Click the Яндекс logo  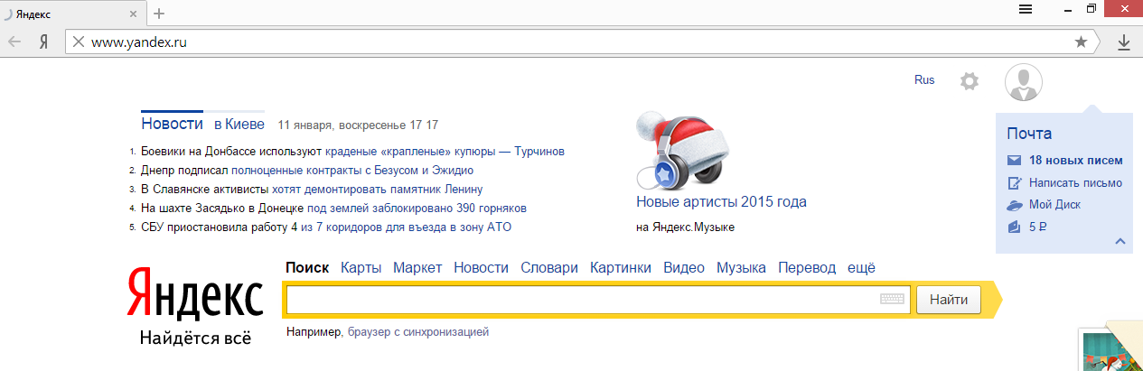tap(195, 293)
